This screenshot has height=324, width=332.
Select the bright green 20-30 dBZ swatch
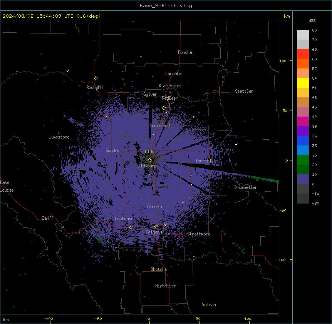[x=303, y=160]
